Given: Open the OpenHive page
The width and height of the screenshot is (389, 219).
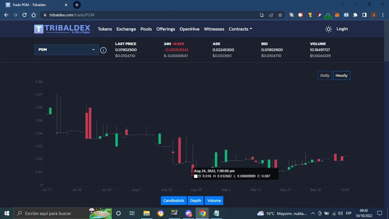Looking at the screenshot, I should pos(189,29).
